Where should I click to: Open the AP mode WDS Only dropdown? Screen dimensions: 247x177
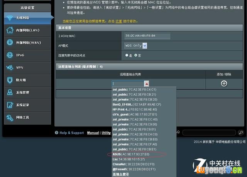135,46
